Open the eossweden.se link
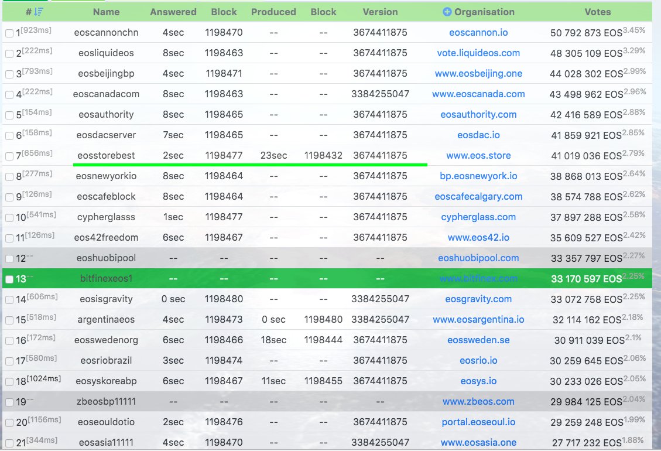The height and width of the screenshot is (451, 661). point(478,340)
